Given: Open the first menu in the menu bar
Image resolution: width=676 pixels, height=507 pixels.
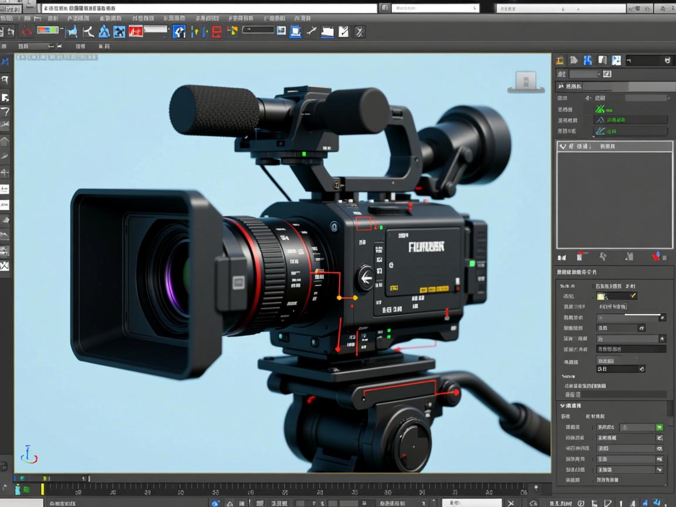Looking at the screenshot, I should [7, 19].
